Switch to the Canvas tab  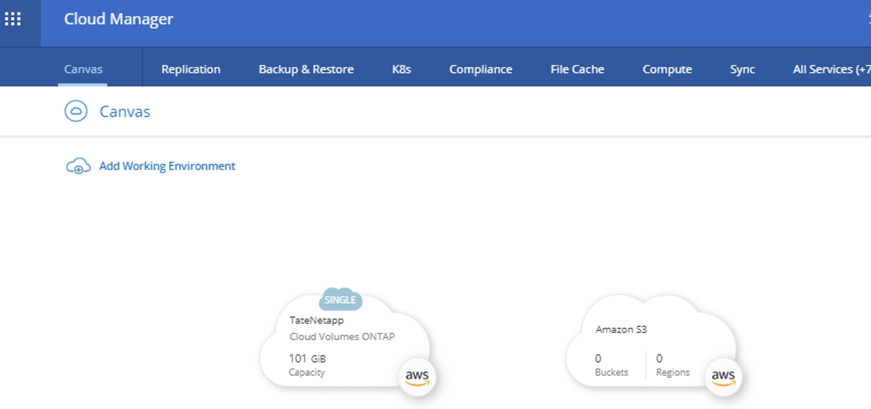coord(83,69)
